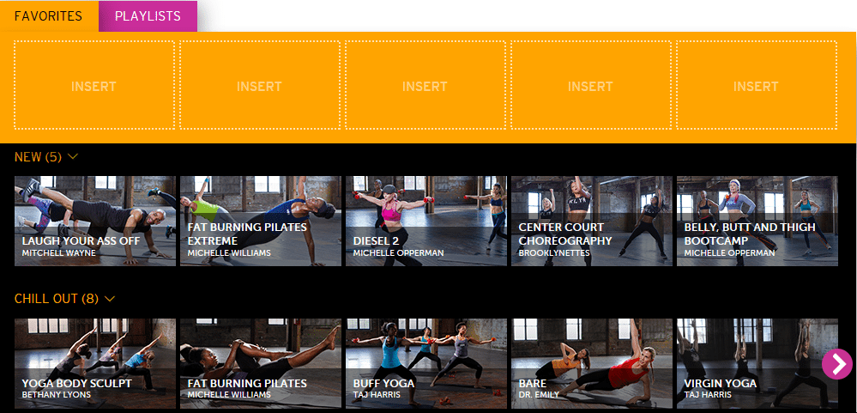The image size is (857, 413).
Task: Click the NEW (5) category heading
Action: (39, 157)
